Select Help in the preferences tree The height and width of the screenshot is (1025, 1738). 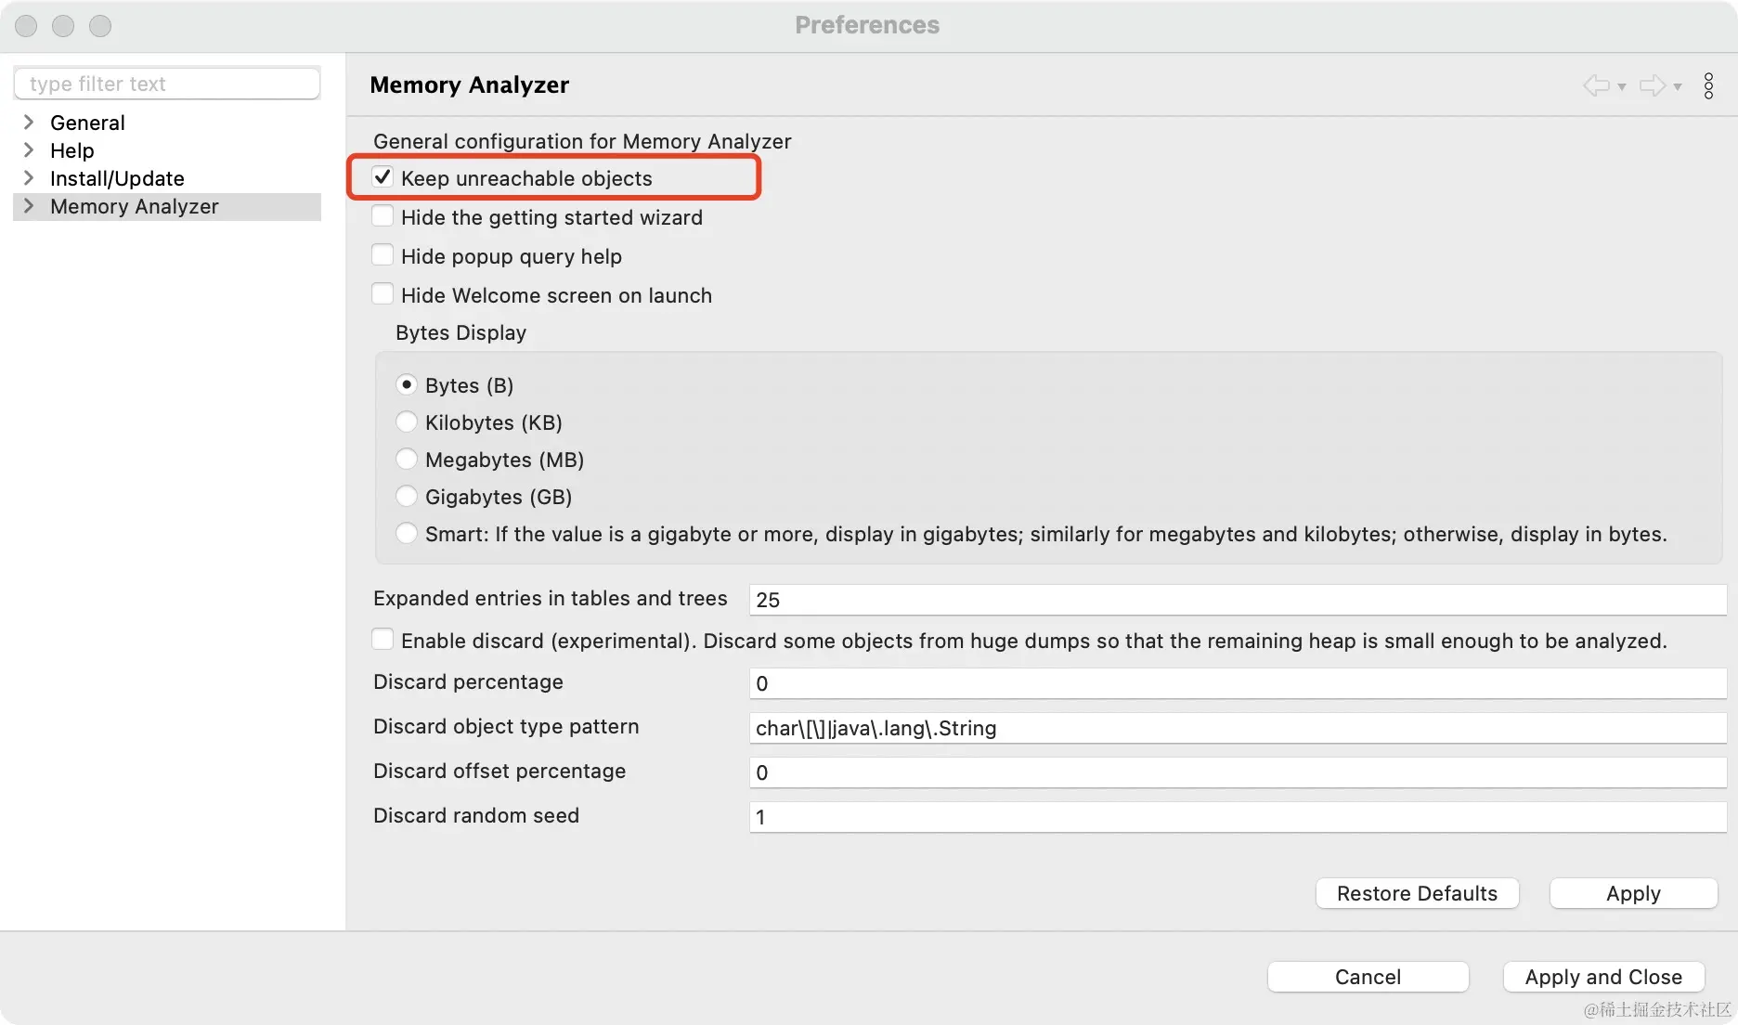pyautogui.click(x=72, y=150)
